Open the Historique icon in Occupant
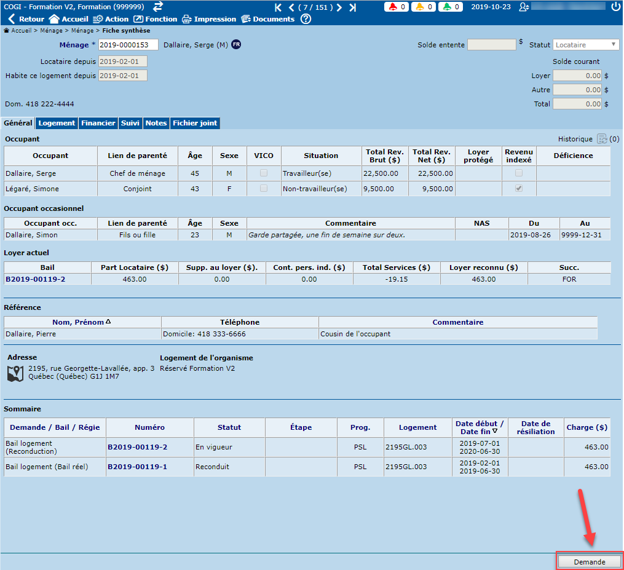 pos(601,139)
